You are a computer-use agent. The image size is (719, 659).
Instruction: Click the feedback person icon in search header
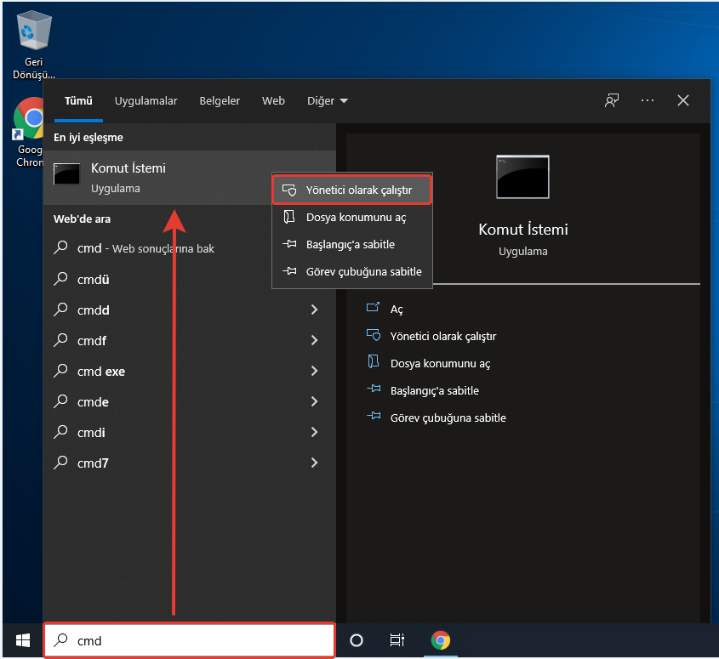[612, 100]
